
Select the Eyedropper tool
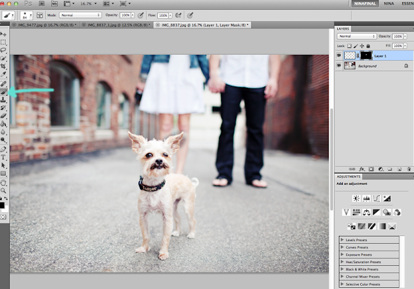4,74
